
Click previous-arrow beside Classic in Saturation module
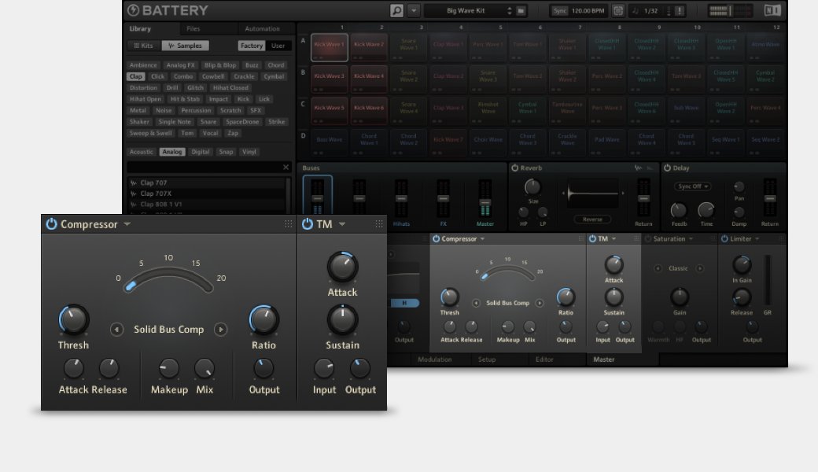(x=658, y=268)
